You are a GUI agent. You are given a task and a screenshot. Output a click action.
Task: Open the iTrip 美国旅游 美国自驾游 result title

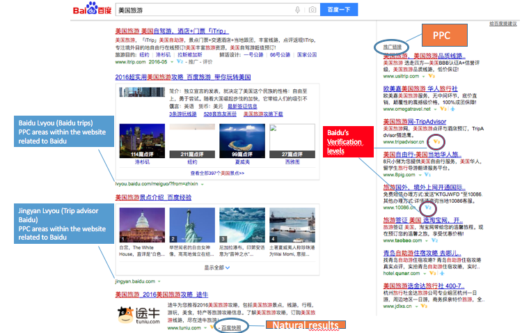click(x=172, y=31)
